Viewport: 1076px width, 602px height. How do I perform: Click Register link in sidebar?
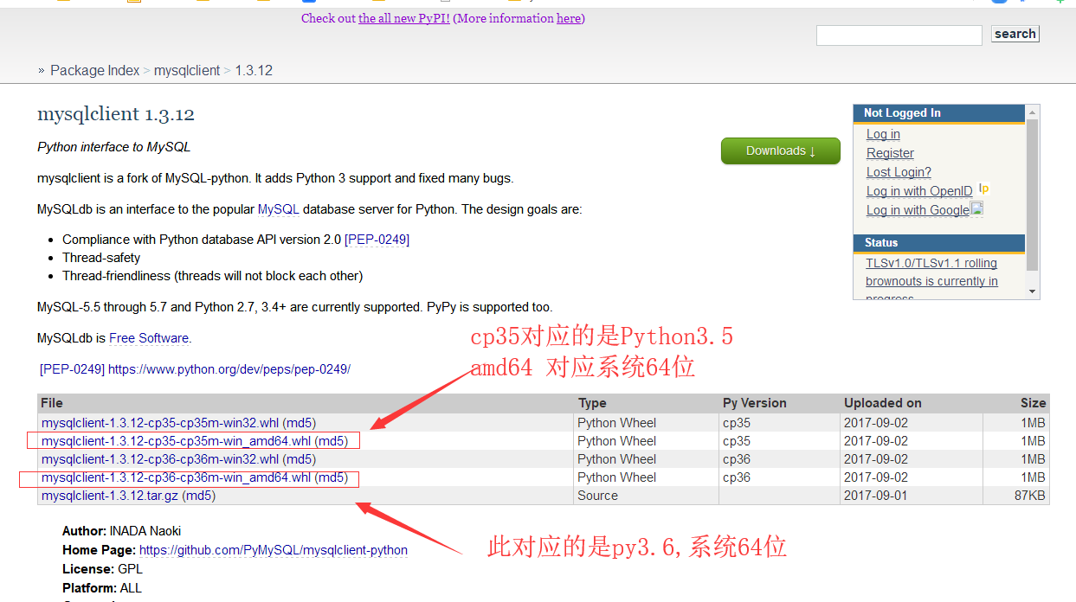(890, 153)
